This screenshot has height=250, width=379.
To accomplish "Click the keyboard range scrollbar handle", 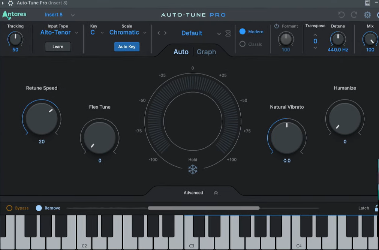I will point(204,208).
